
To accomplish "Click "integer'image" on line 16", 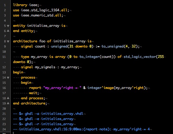I will [x=101, y=88].
